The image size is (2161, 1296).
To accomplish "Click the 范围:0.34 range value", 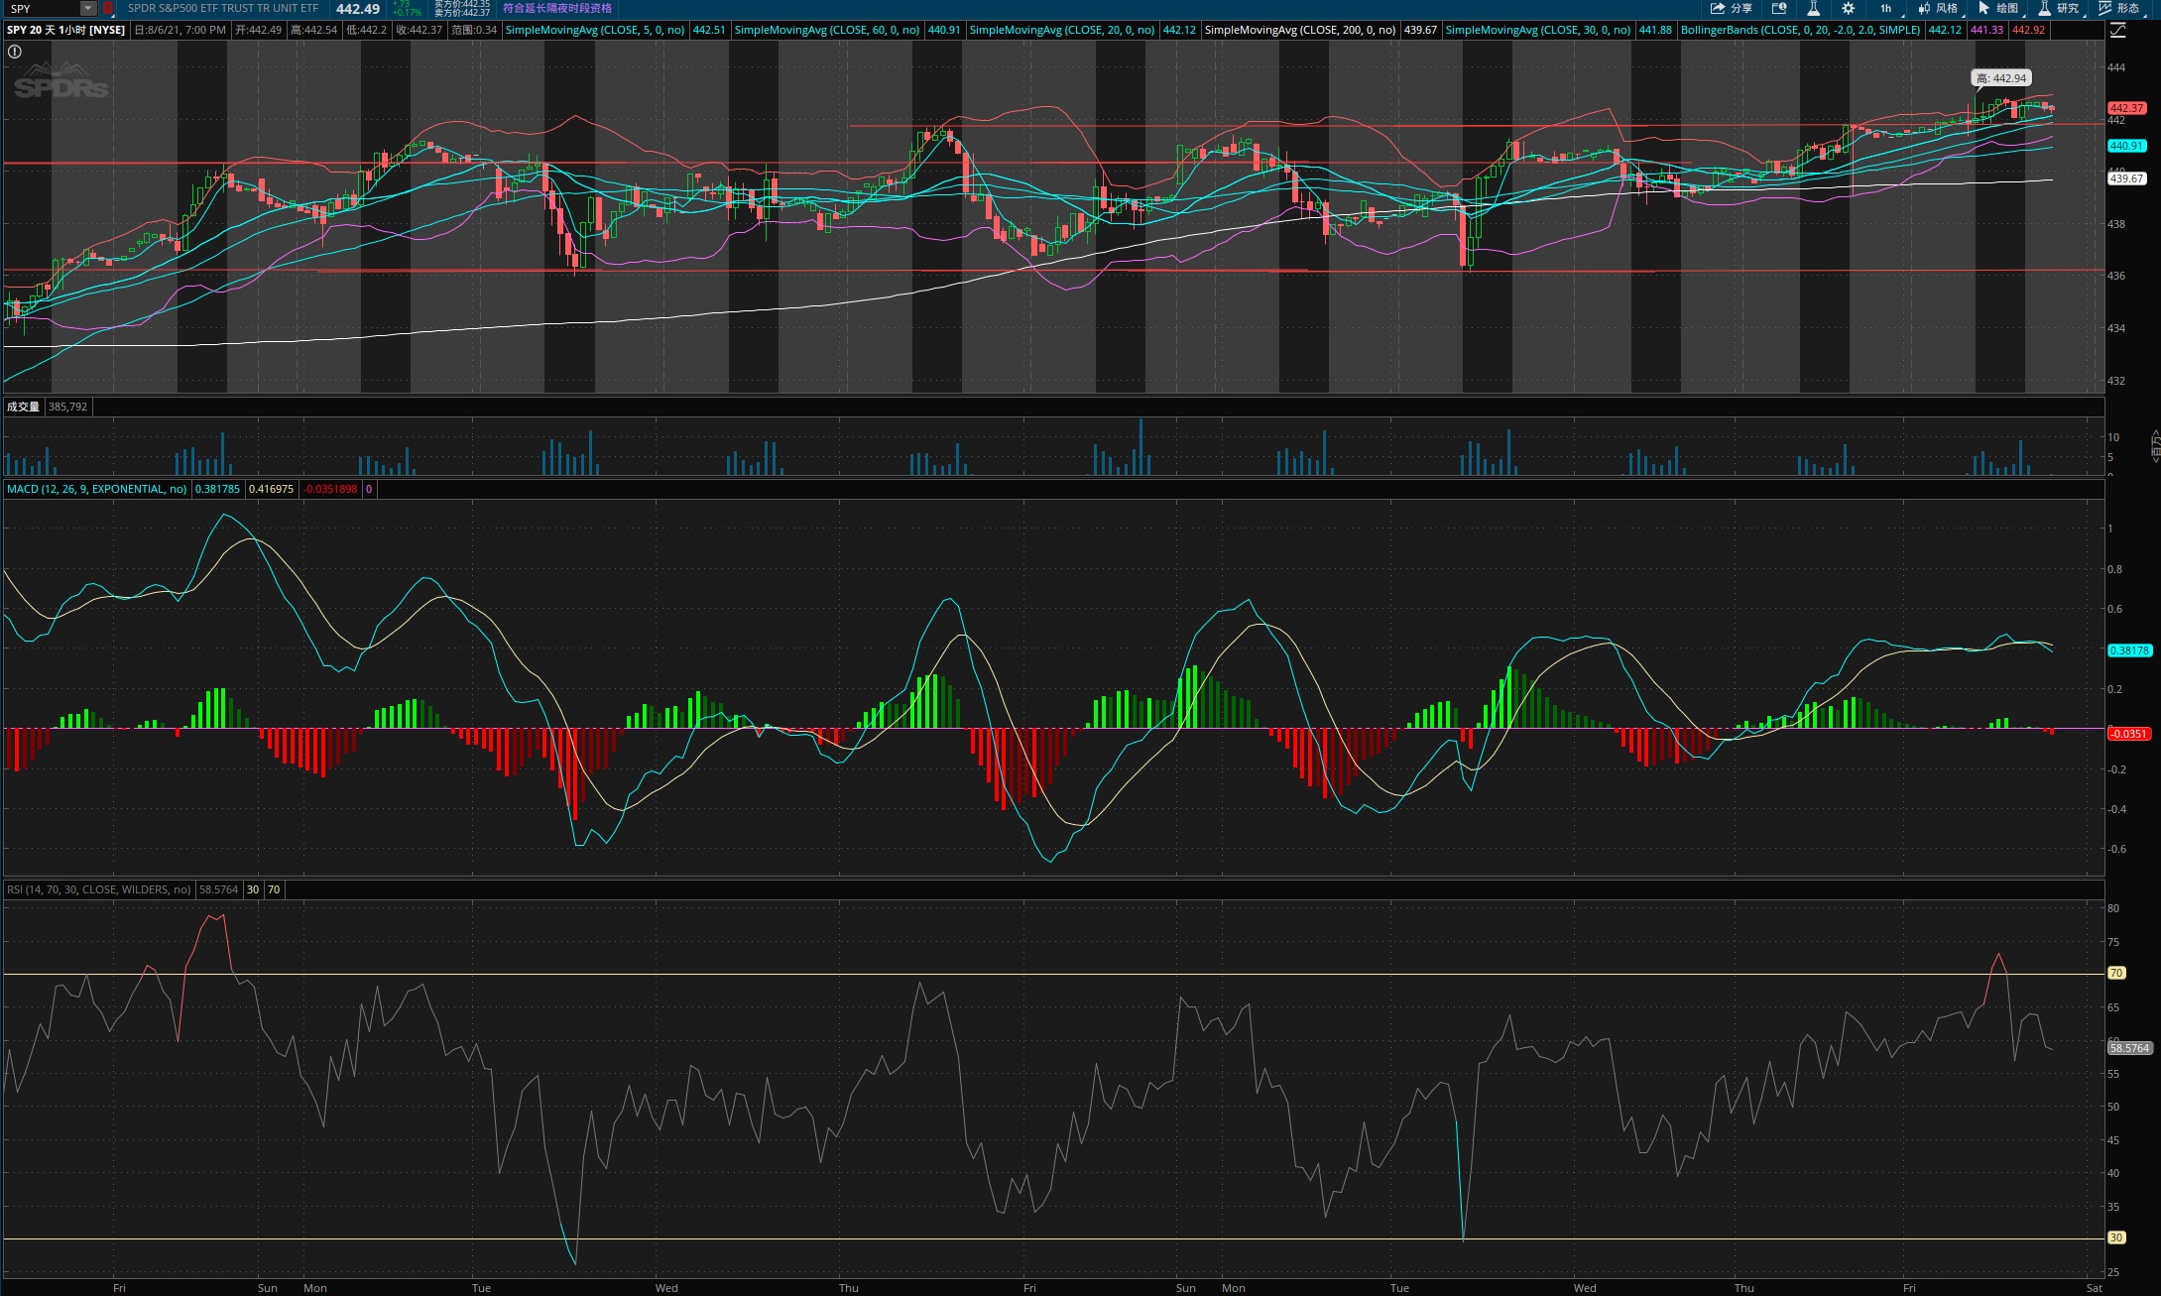I will (474, 30).
